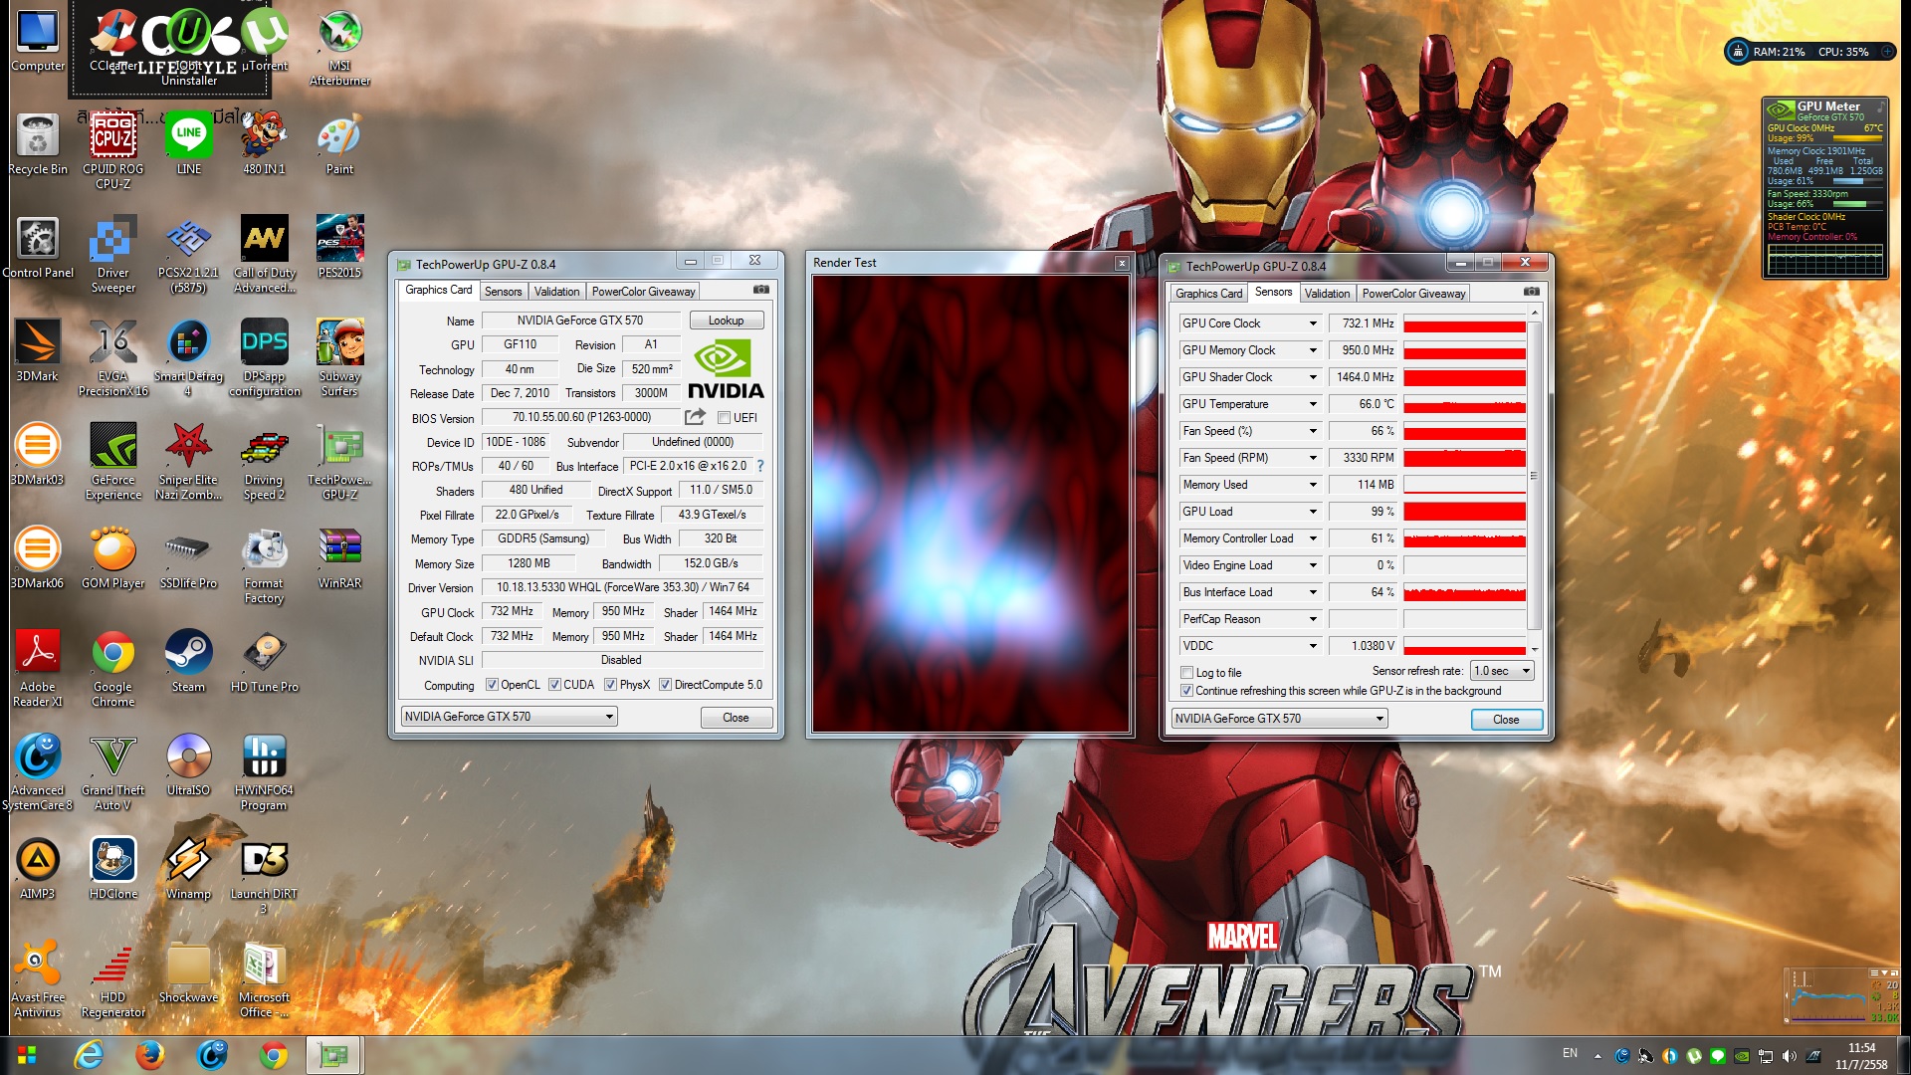The image size is (1911, 1075).
Task: Enable the Log to file checkbox
Action: coord(1186,673)
